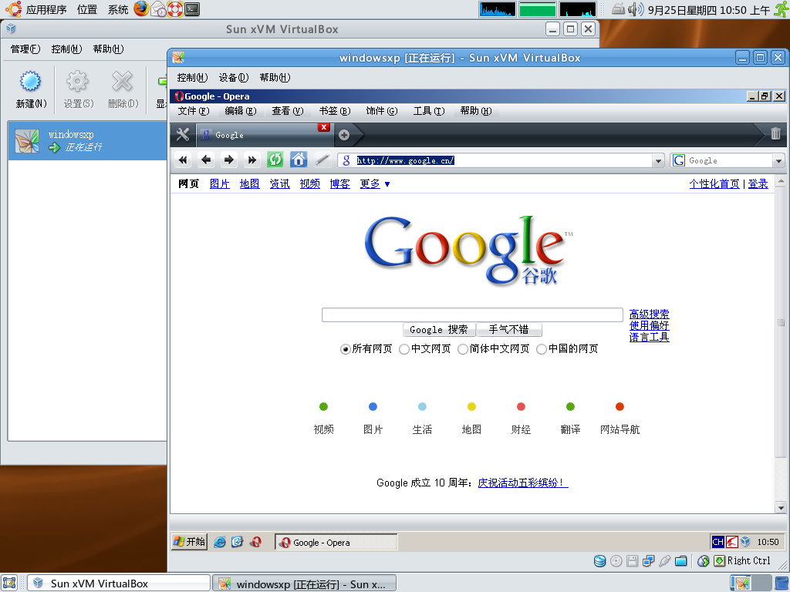Click the green dot above 视频
Screen dimensions: 790x592
tap(323, 406)
